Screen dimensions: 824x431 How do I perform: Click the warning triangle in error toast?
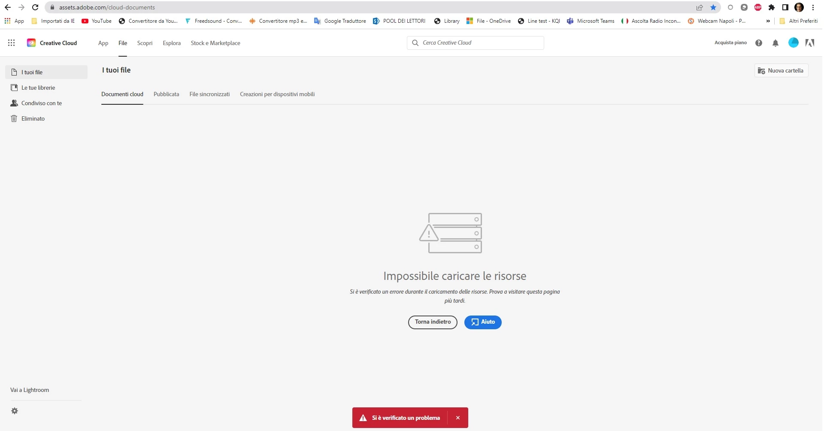363,418
